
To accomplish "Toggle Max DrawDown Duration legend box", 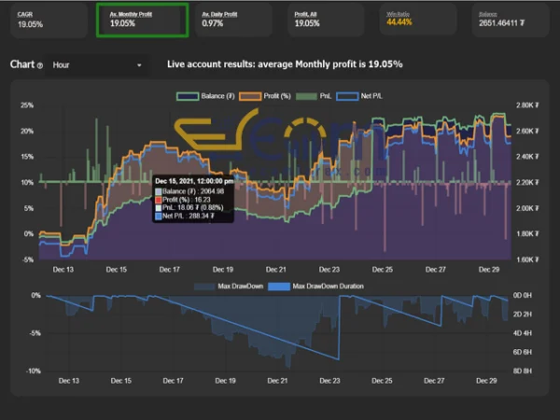I will coord(282,286).
